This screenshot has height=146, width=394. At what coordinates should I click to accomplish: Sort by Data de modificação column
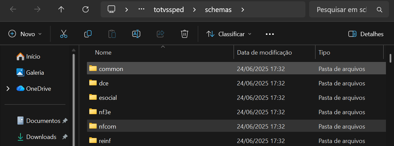pyautogui.click(x=264, y=53)
